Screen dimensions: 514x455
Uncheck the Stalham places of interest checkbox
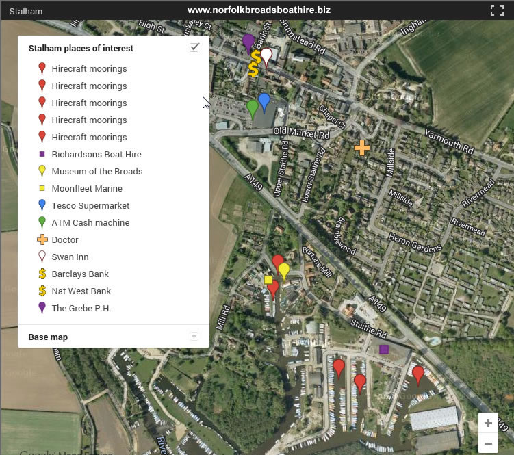pos(194,48)
